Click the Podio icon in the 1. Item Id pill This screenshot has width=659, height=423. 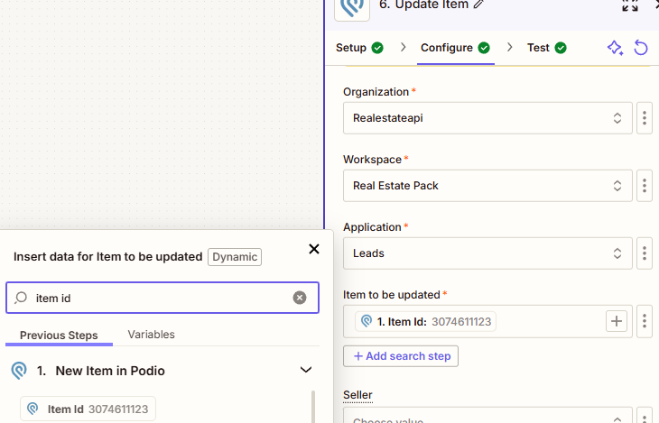pos(367,321)
